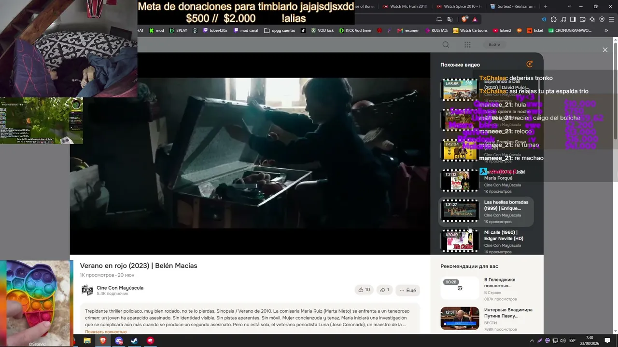Open the media control music note icon
This screenshot has height=347, width=618.
pyautogui.click(x=563, y=19)
